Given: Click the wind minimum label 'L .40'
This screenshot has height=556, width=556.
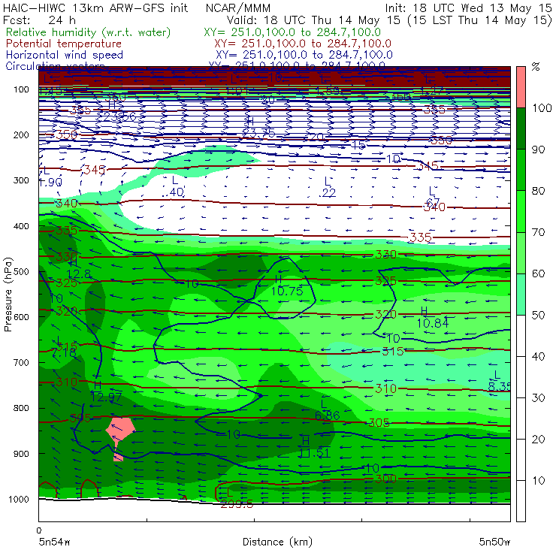Looking at the screenshot, I should [x=173, y=186].
